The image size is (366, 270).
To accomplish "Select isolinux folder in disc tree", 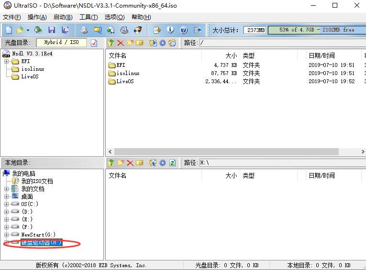I will point(33,69).
